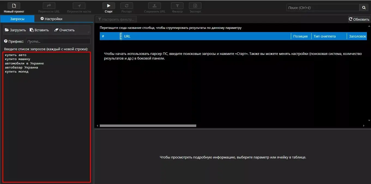Click the Перенести хосты toolbar icon
371x184 pixels.
[x=79, y=6]
